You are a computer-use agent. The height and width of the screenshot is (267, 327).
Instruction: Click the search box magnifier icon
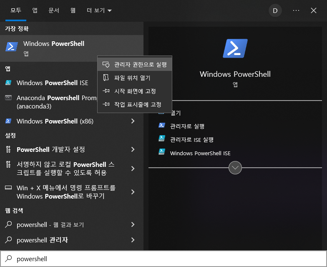pyautogui.click(x=8, y=259)
